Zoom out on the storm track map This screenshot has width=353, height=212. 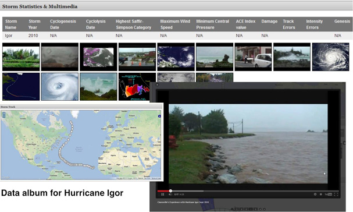tap(4, 116)
